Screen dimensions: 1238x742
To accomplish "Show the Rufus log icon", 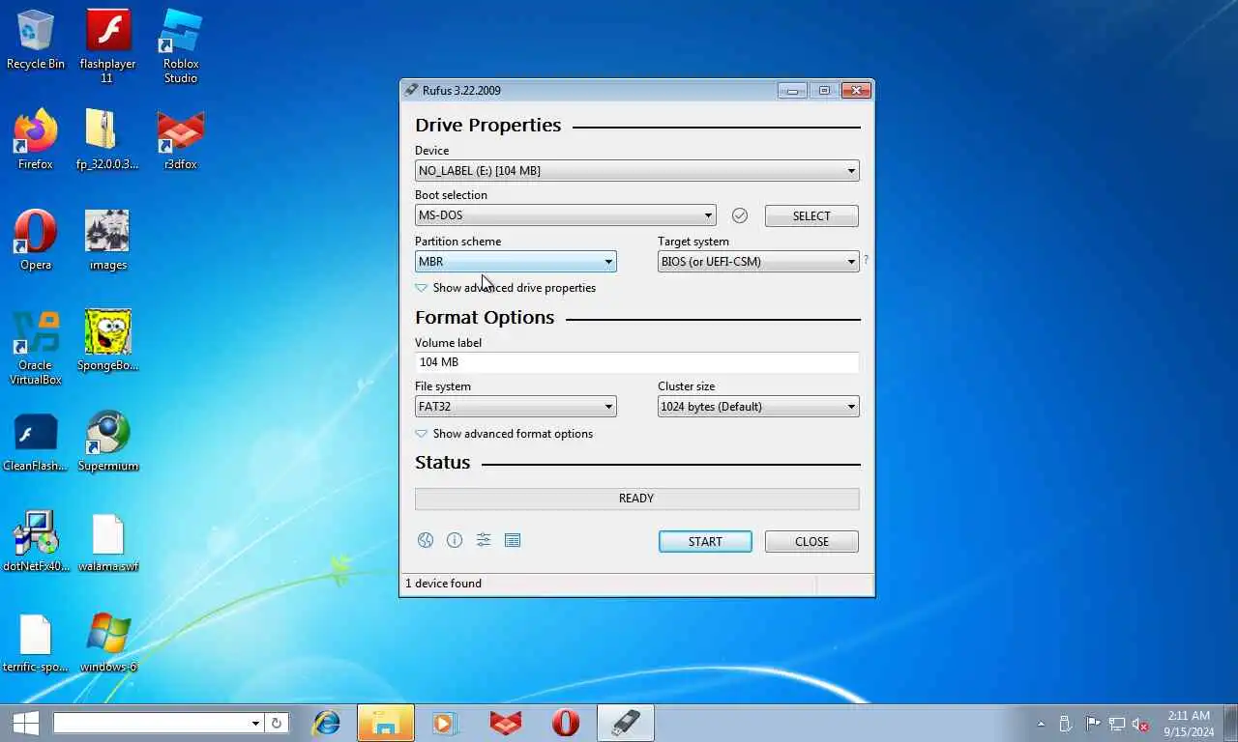I will pos(513,540).
